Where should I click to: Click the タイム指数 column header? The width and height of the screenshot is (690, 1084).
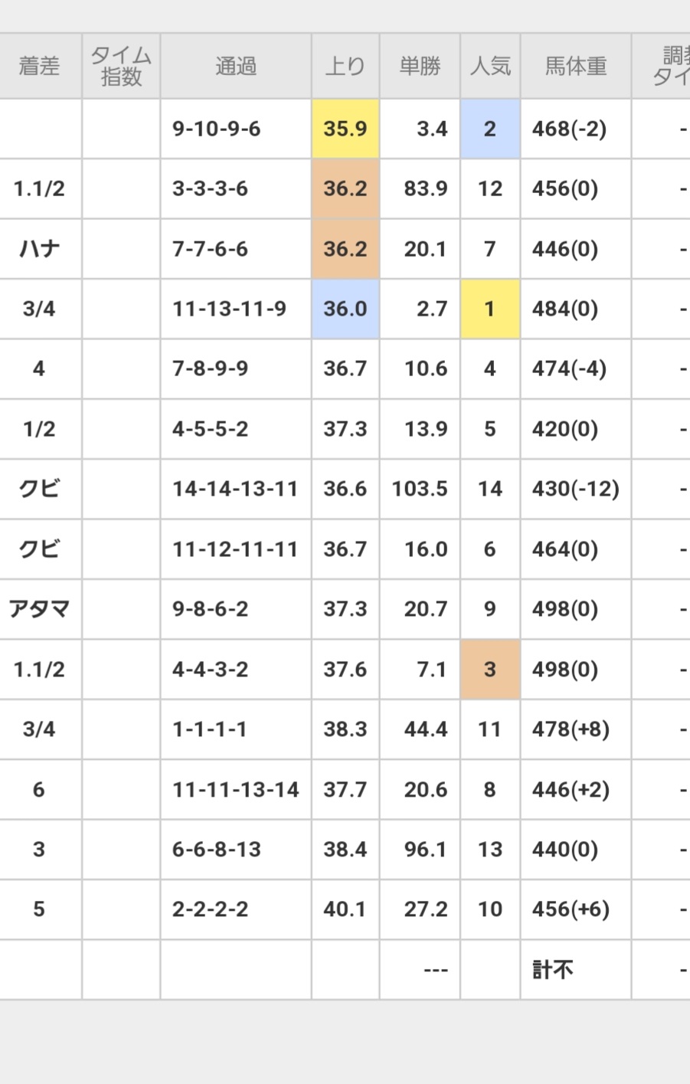coord(121,67)
